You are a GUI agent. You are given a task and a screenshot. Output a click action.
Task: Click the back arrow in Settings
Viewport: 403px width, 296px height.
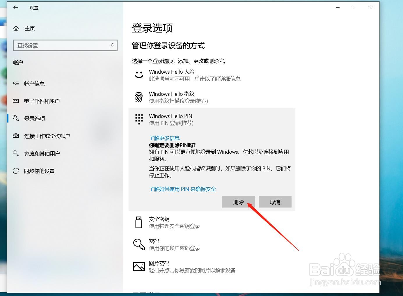tap(15, 8)
